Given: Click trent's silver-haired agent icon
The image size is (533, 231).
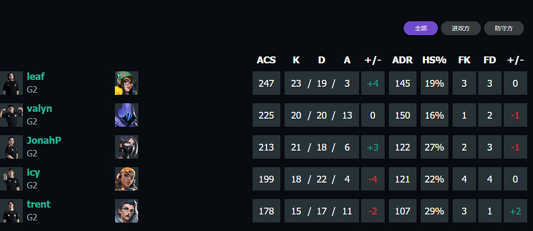Looking at the screenshot, I should click(x=127, y=211).
